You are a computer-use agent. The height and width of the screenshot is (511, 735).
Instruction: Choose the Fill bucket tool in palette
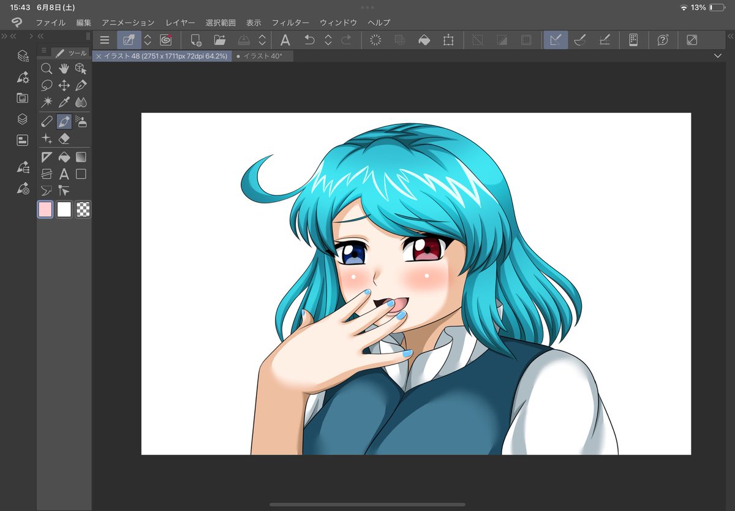point(64,157)
